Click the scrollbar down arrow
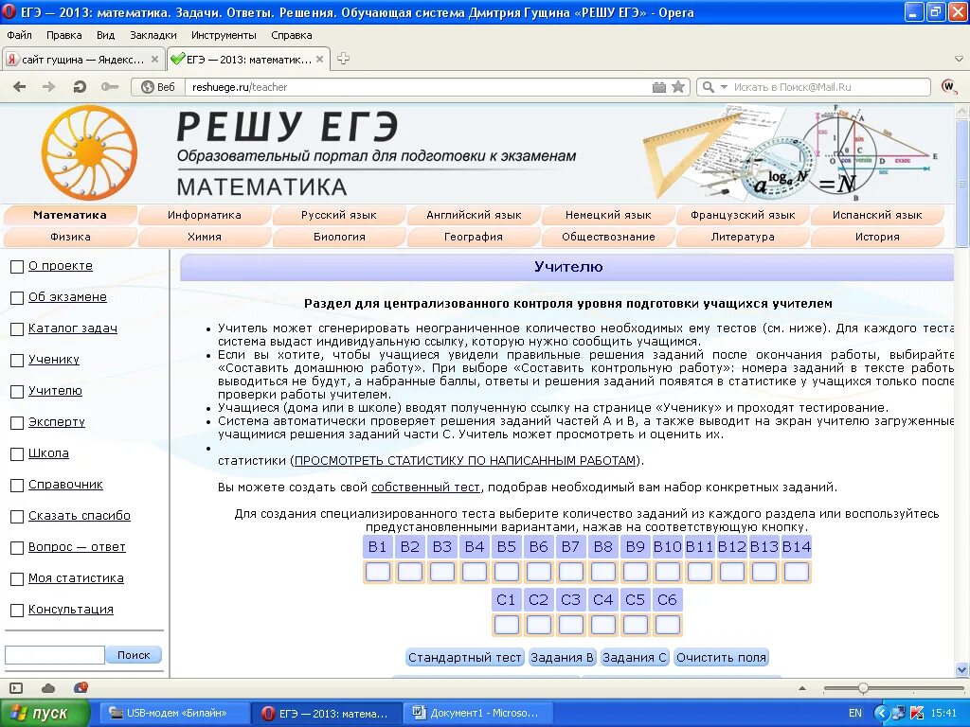This screenshot has height=727, width=970. coord(961,669)
